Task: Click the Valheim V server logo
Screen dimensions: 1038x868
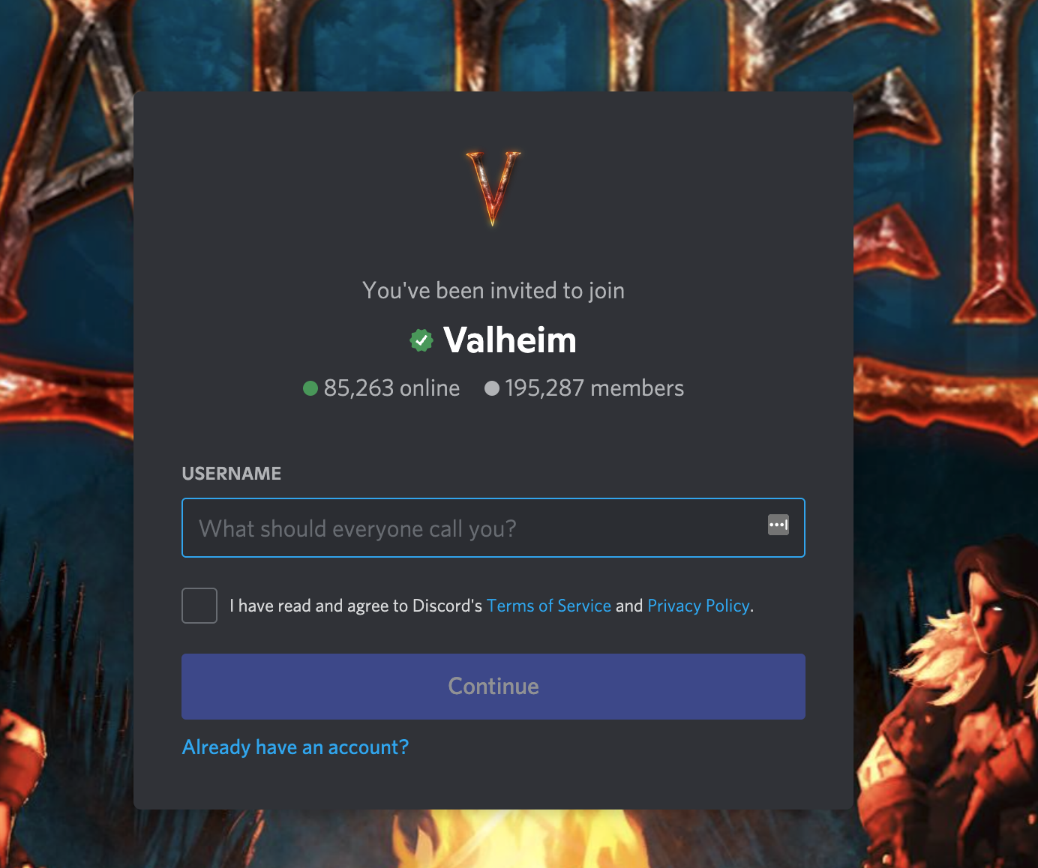Action: click(x=493, y=188)
